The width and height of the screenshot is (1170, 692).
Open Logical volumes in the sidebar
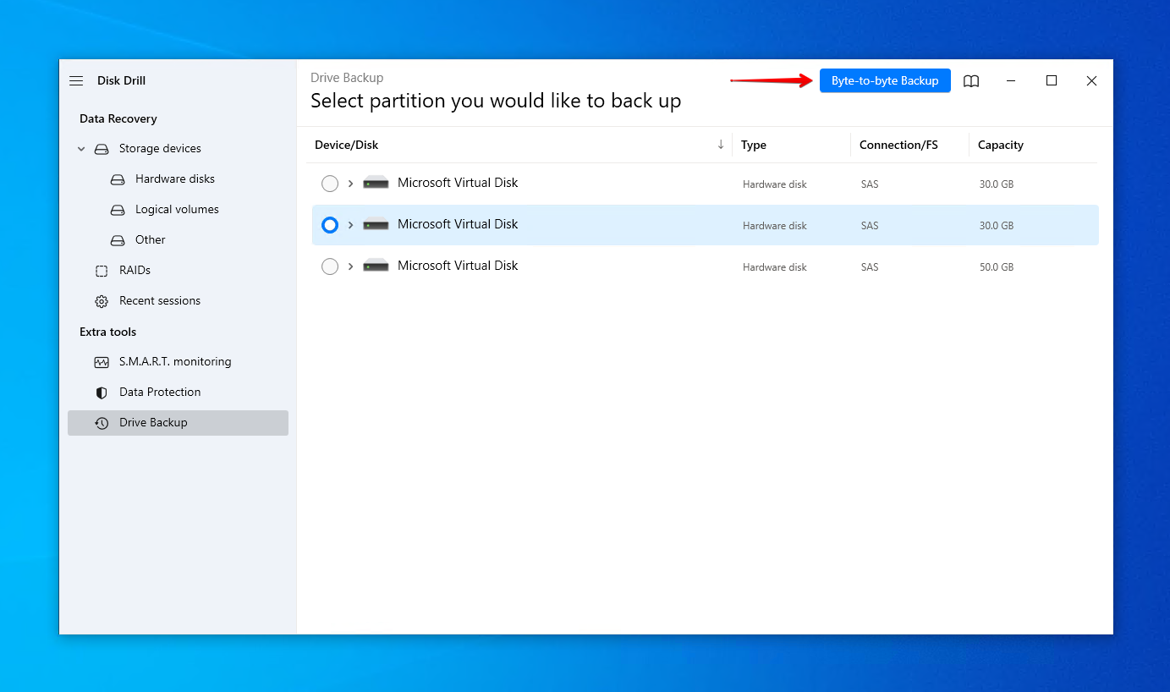pos(177,210)
